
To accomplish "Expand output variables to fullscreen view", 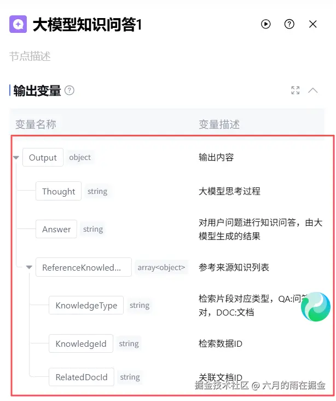I will pyautogui.click(x=296, y=90).
